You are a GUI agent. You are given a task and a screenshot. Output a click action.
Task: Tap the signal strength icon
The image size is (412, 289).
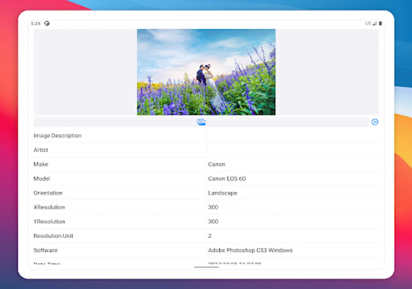(375, 23)
